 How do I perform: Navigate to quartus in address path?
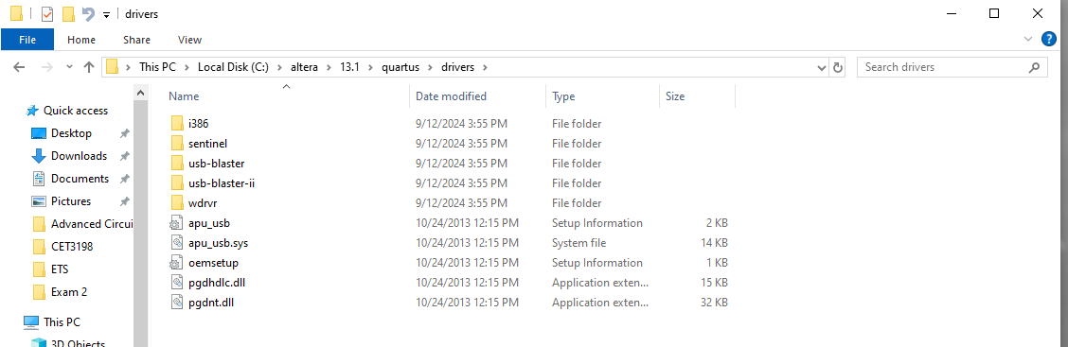click(401, 67)
